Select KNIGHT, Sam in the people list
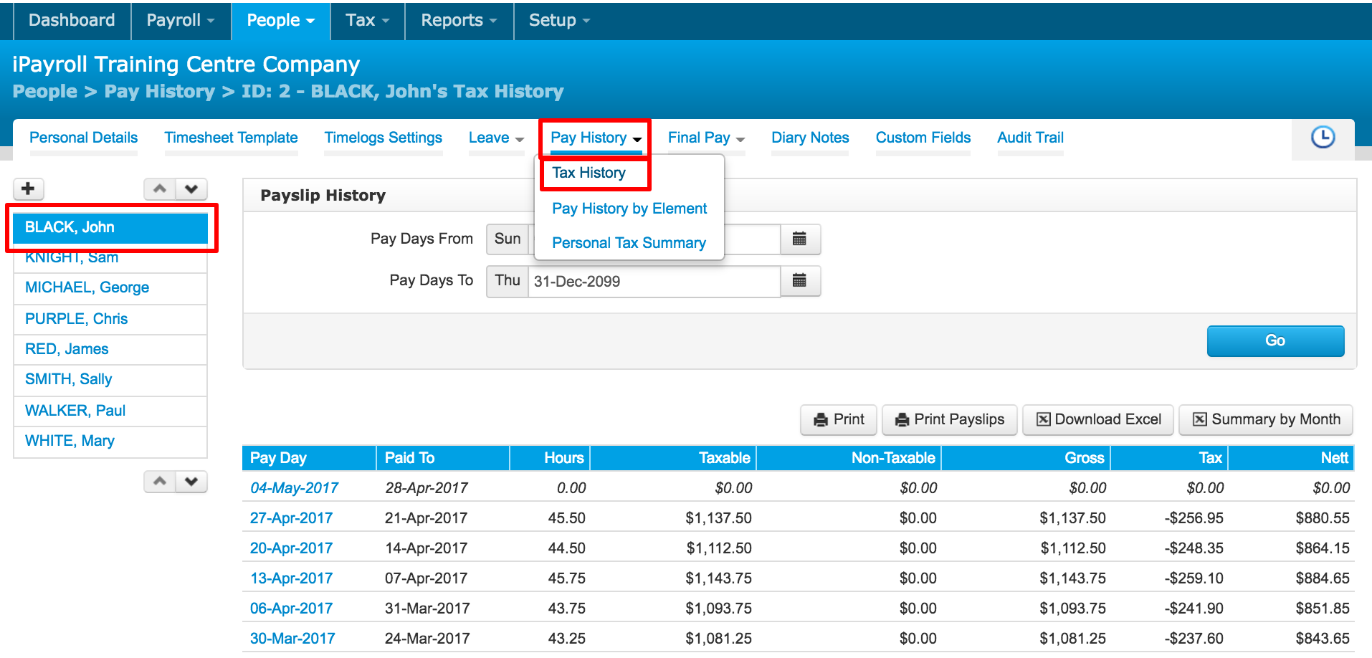The image size is (1372, 658). pyautogui.click(x=110, y=258)
